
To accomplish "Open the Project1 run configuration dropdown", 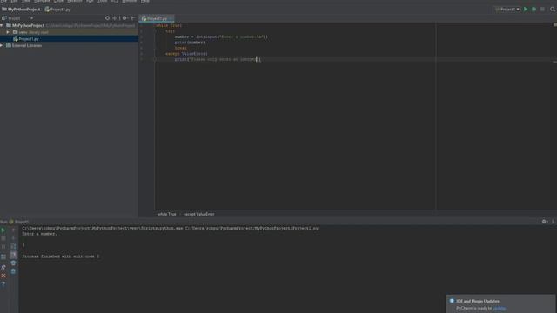I will (x=507, y=10).
